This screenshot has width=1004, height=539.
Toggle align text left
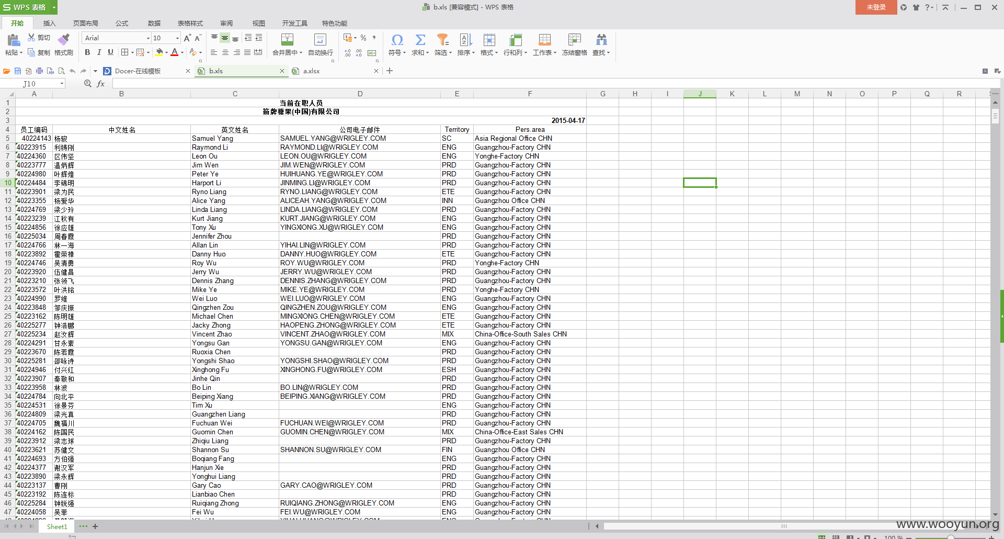click(214, 53)
